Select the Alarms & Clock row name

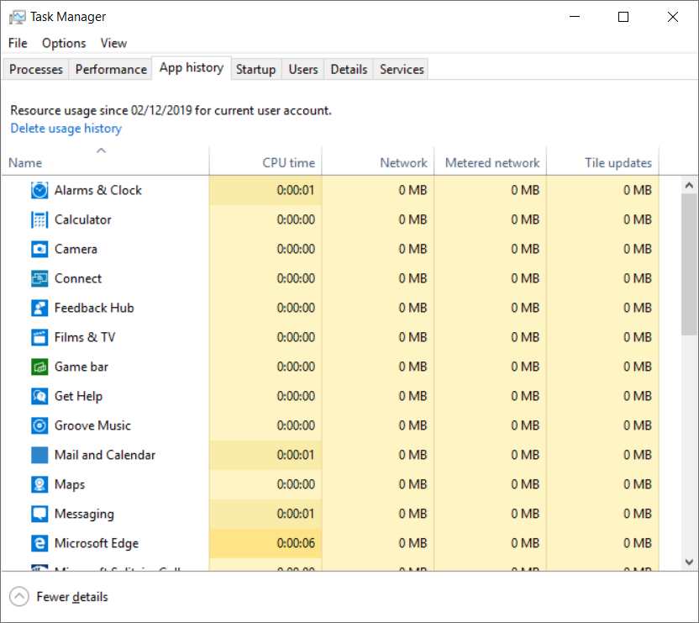coord(98,190)
